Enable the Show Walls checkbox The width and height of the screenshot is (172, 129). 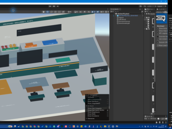(107, 114)
